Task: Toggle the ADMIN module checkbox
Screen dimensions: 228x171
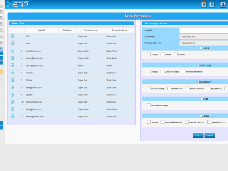Action: tap(201, 116)
